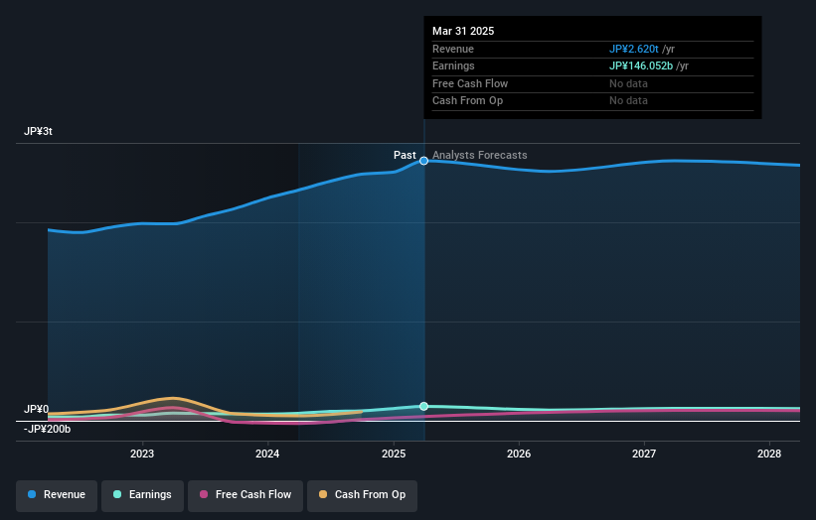The height and width of the screenshot is (520, 816).
Task: Click the Mar 31 2025 tooltip date
Action: tap(463, 31)
